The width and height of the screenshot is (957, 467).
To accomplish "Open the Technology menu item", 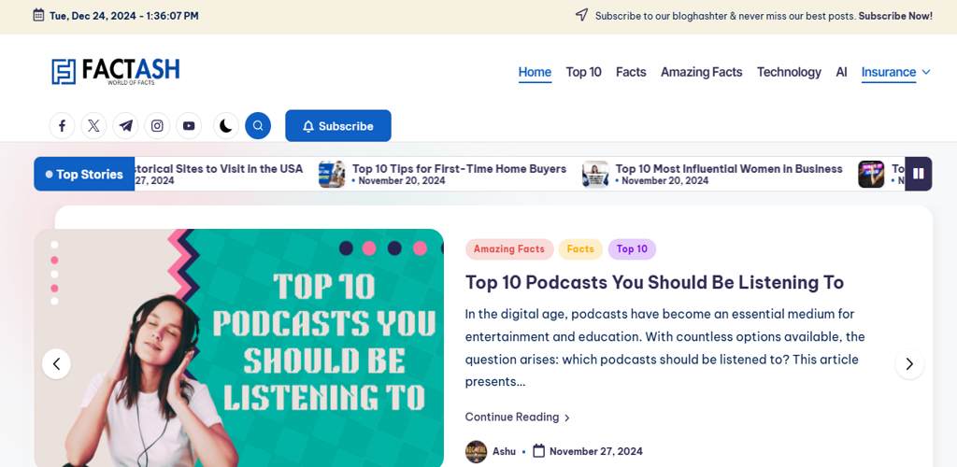I will tap(789, 72).
